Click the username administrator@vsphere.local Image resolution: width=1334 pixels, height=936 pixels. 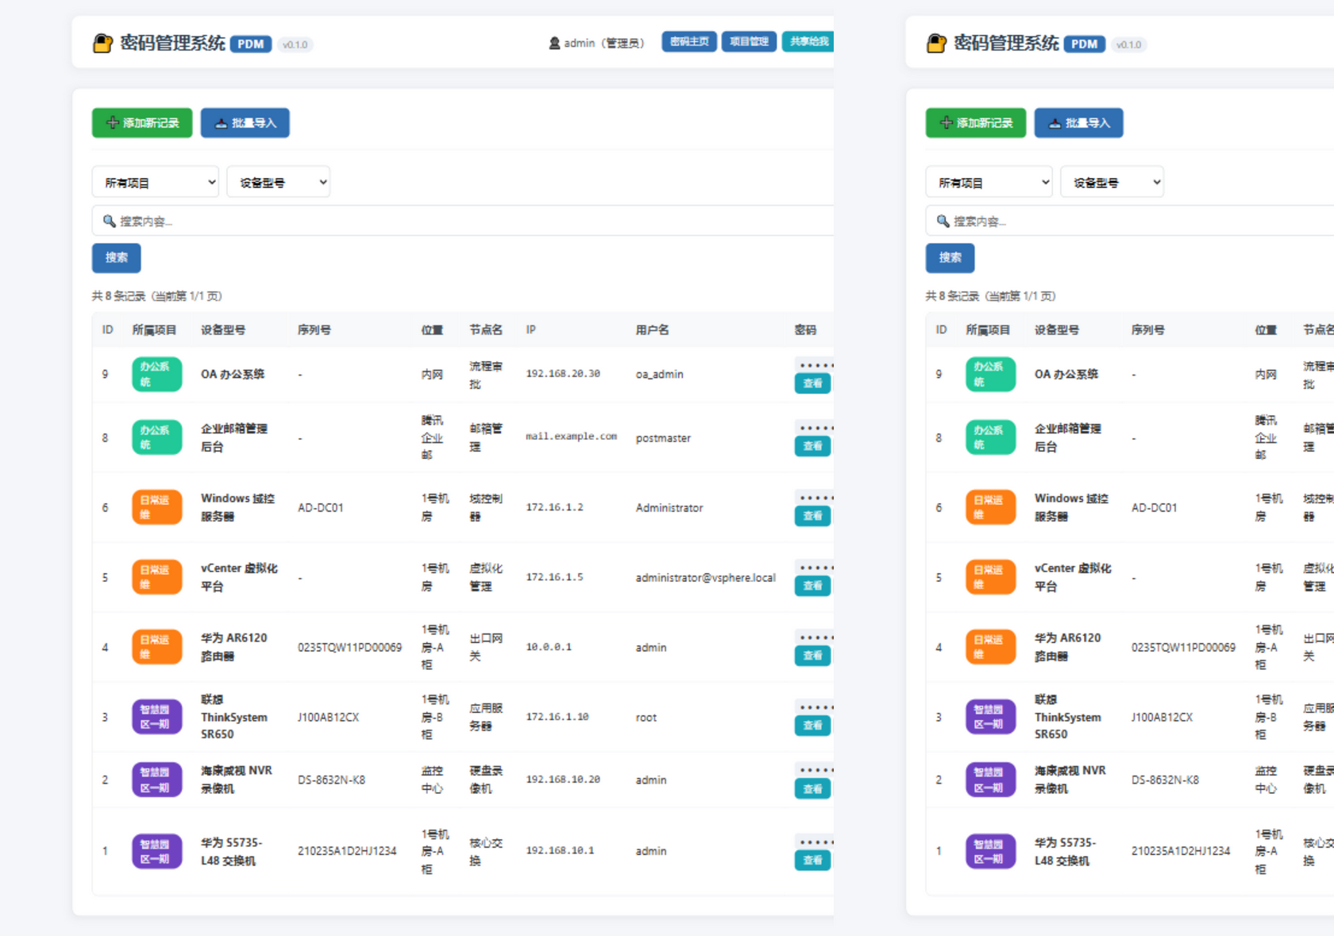pos(705,578)
